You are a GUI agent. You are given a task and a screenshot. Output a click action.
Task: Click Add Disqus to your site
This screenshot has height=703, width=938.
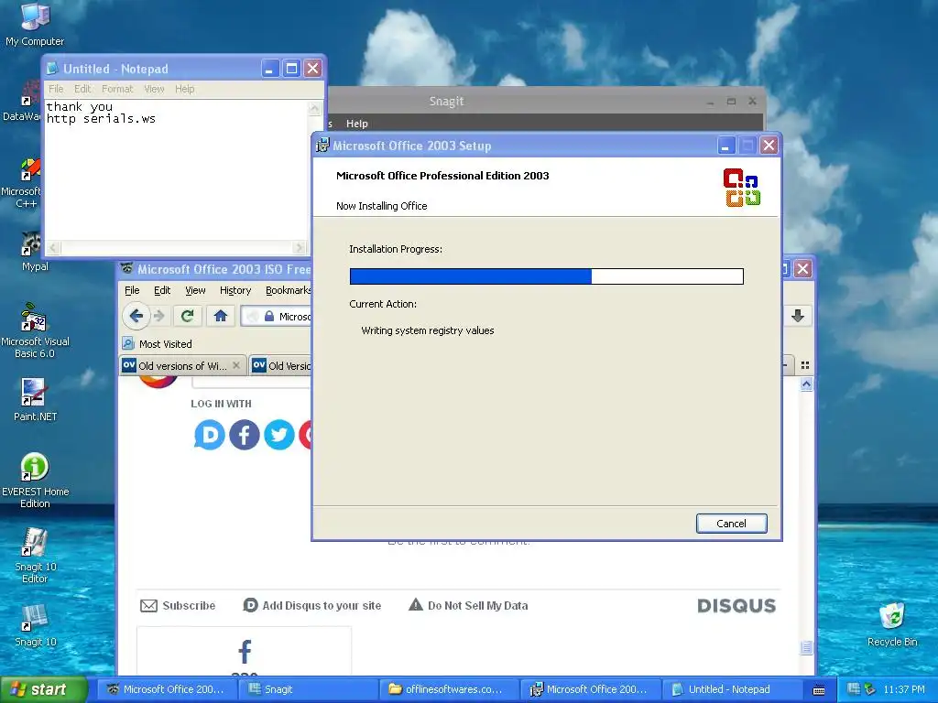click(311, 606)
